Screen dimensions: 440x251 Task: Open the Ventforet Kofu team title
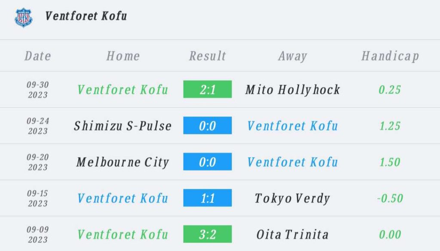coord(86,16)
